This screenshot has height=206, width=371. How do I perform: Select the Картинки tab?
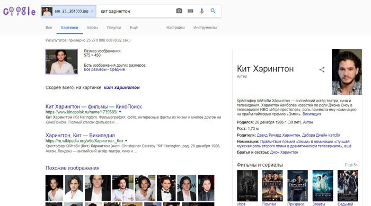click(69, 28)
